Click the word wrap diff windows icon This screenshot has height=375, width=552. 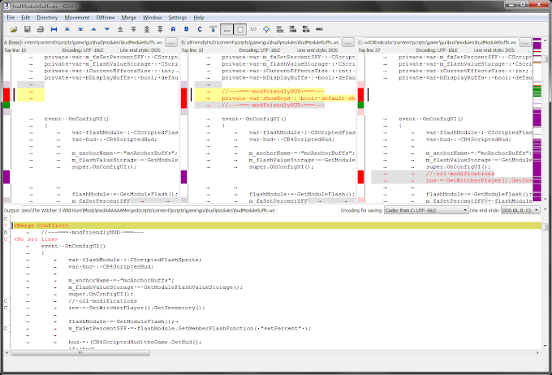(266, 29)
